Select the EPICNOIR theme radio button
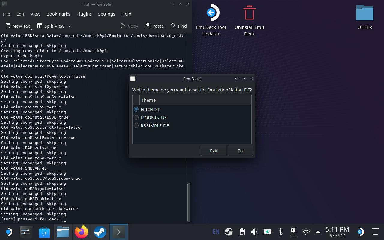Viewport: 384px width, 240px height. tap(136, 109)
